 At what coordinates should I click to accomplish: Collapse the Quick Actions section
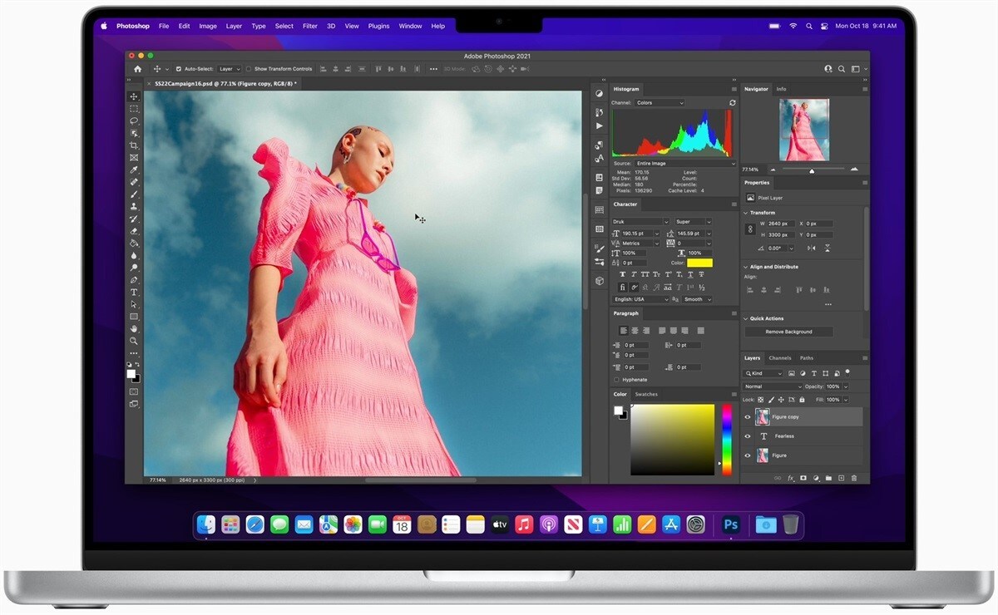[746, 318]
